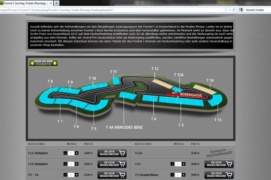Close the Formel 1 Sonntag-Tickets tab

pos(51,3)
